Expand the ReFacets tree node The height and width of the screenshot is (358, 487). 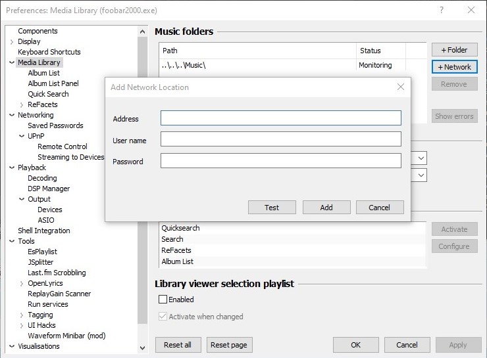22,104
